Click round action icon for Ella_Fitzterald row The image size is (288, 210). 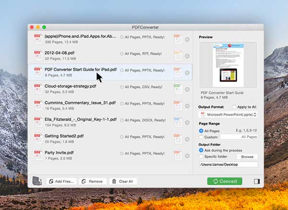tap(187, 122)
